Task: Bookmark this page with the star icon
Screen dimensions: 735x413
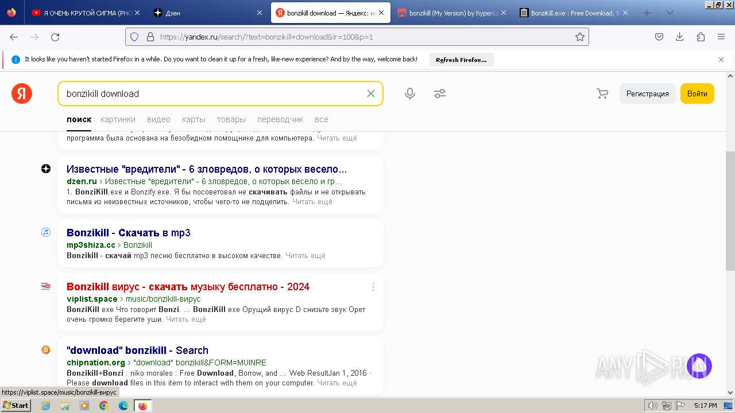Action: [580, 37]
